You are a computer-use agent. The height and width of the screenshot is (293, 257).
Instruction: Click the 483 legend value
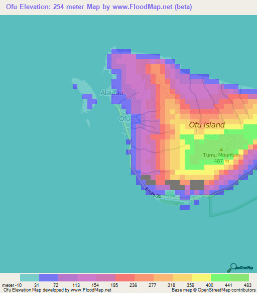[247, 285]
